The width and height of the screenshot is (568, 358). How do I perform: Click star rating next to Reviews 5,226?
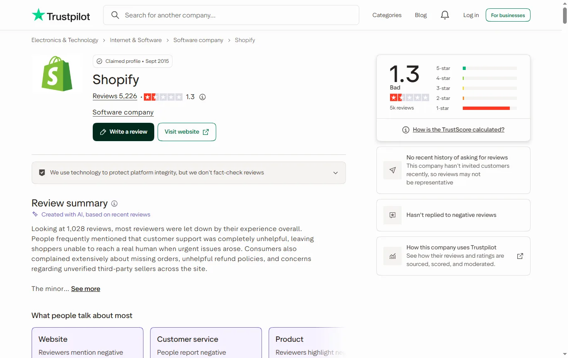163,97
